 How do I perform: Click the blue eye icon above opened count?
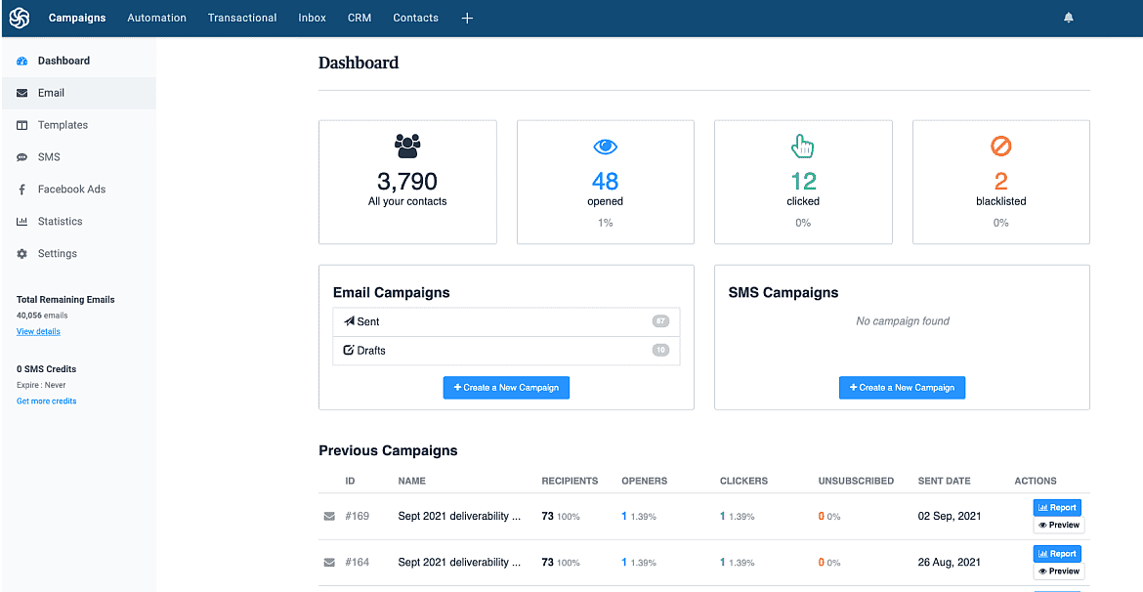[605, 146]
